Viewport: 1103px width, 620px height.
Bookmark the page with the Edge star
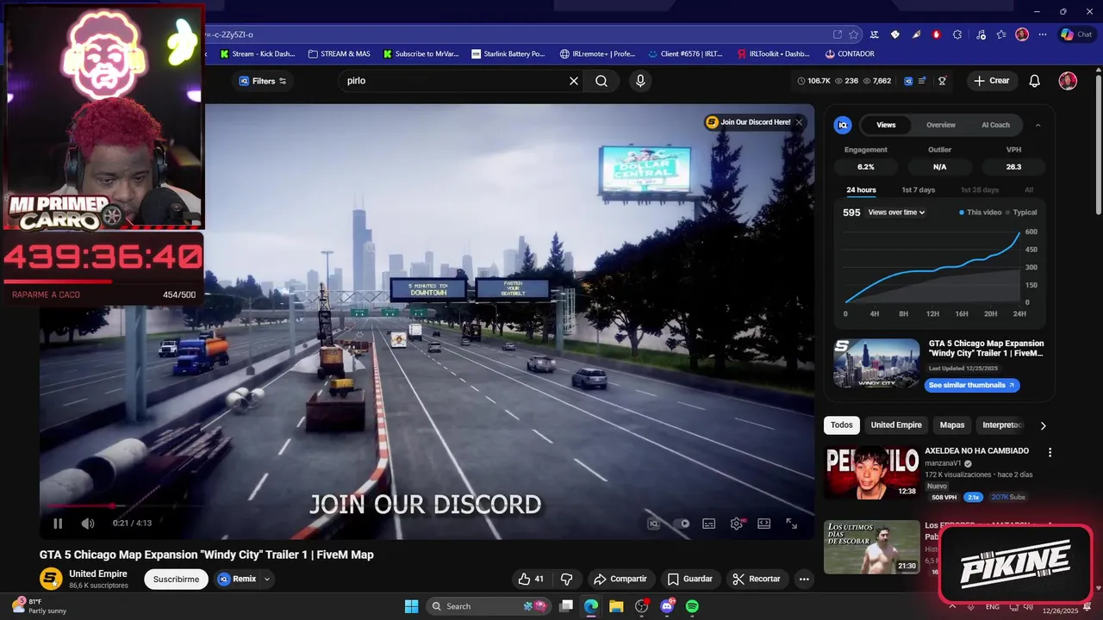(854, 34)
